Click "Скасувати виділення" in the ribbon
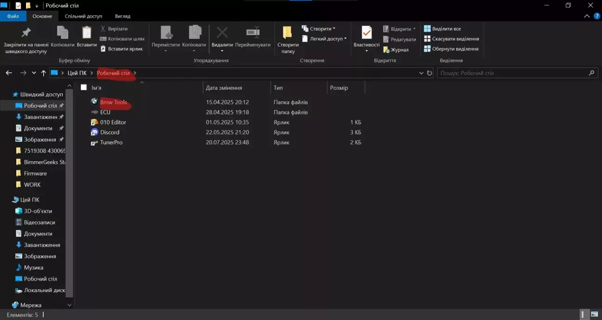This screenshot has height=320, width=602. click(451, 39)
